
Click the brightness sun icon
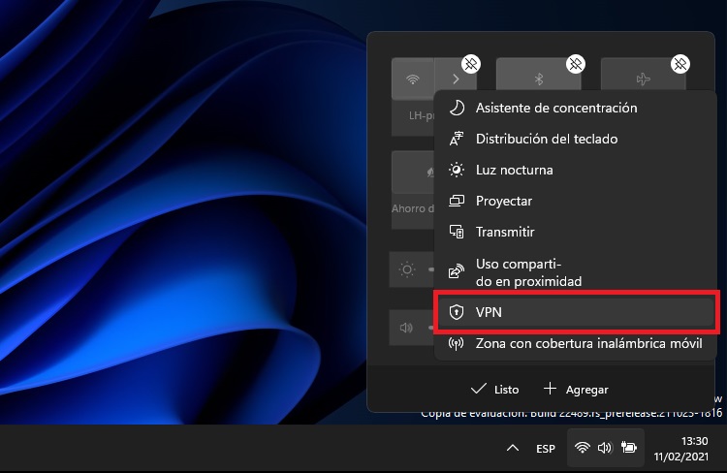coord(407,269)
